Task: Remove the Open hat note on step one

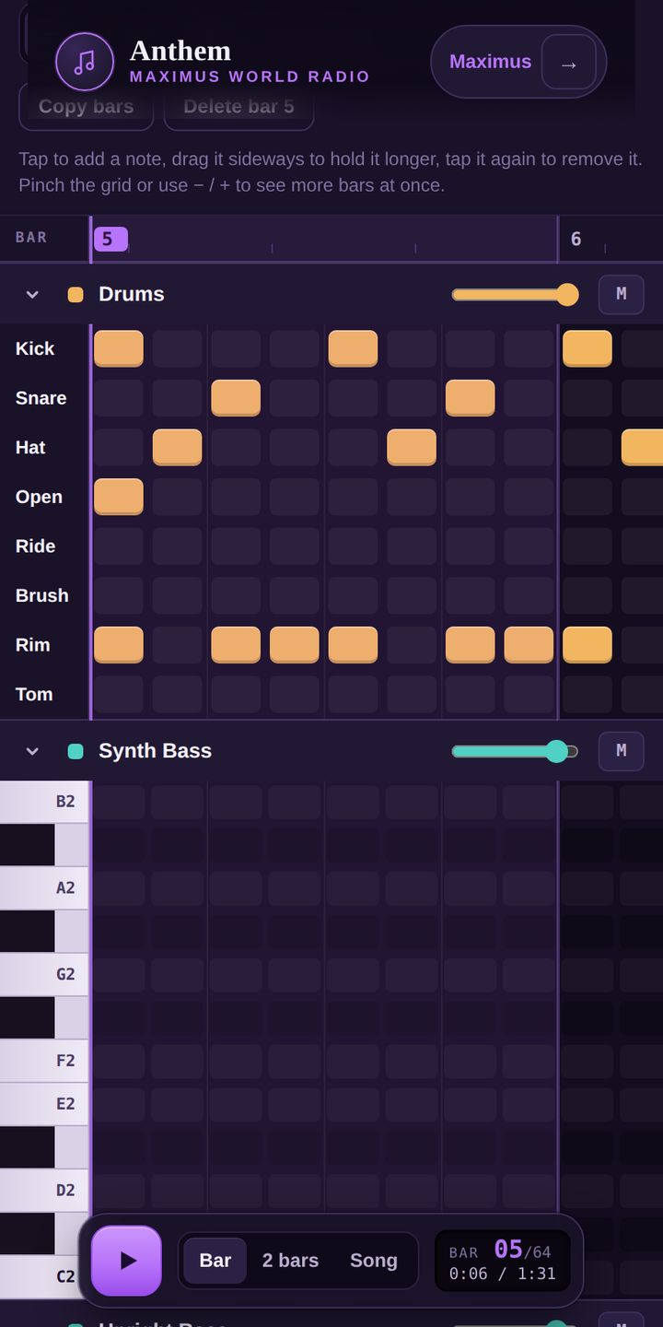Action: click(x=119, y=497)
